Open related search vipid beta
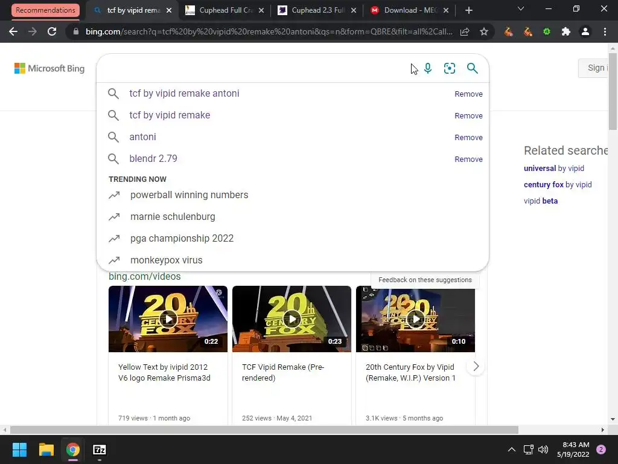The height and width of the screenshot is (464, 618). (x=540, y=201)
